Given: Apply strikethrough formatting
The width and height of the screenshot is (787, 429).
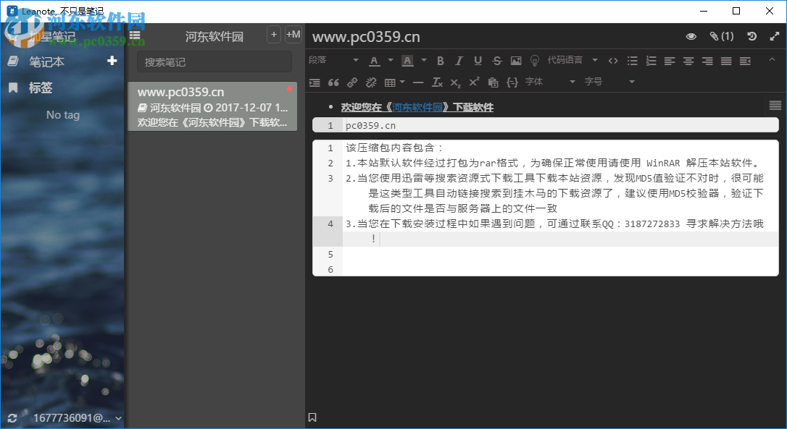Looking at the screenshot, I should click(x=496, y=60).
